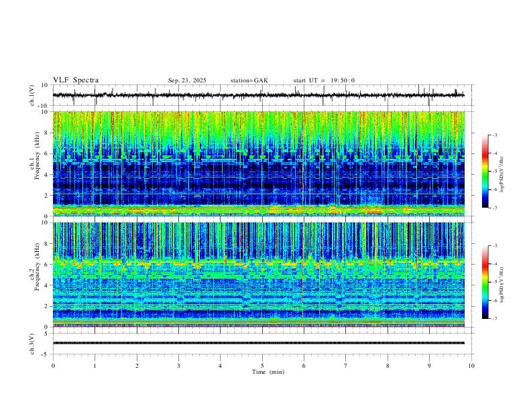Click the "8" tick on the Time axis
The image size is (531, 410).
[388, 366]
